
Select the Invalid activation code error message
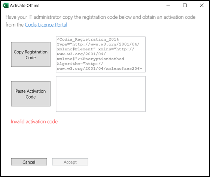click(34, 122)
